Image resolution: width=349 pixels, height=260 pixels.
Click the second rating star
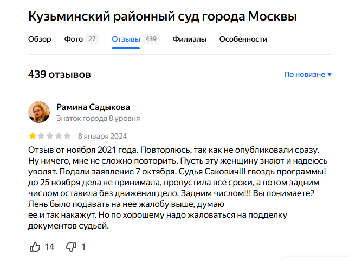point(41,136)
